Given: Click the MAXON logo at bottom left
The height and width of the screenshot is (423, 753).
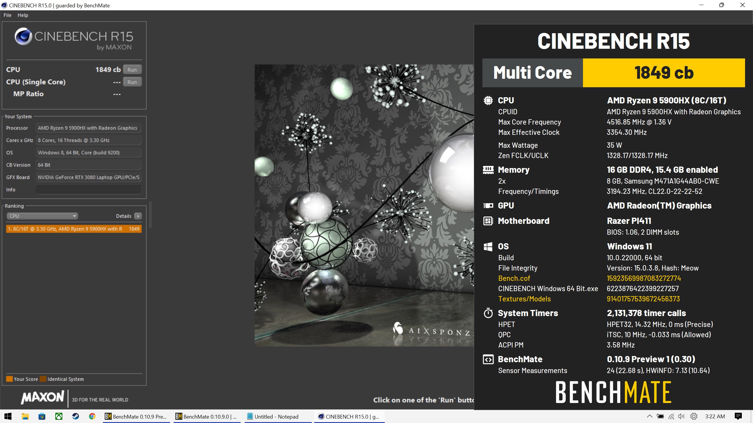Looking at the screenshot, I should (x=42, y=397).
